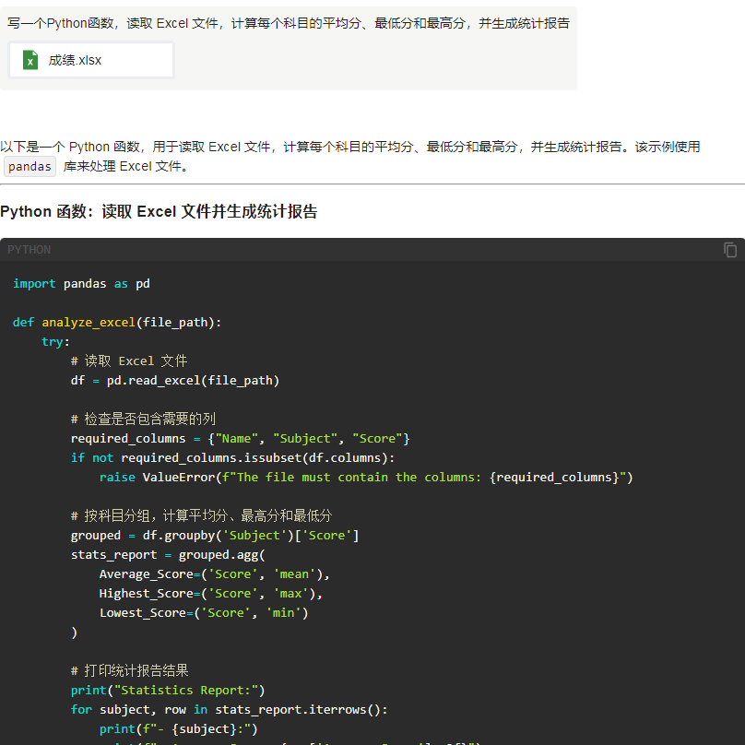Click the "grouped = df.groupby" line
The height and width of the screenshot is (745, 745).
pyautogui.click(x=215, y=536)
